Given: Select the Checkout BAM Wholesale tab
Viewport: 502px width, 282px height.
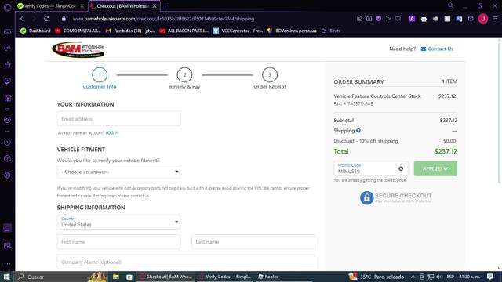Looking at the screenshot, I should coord(124,5).
